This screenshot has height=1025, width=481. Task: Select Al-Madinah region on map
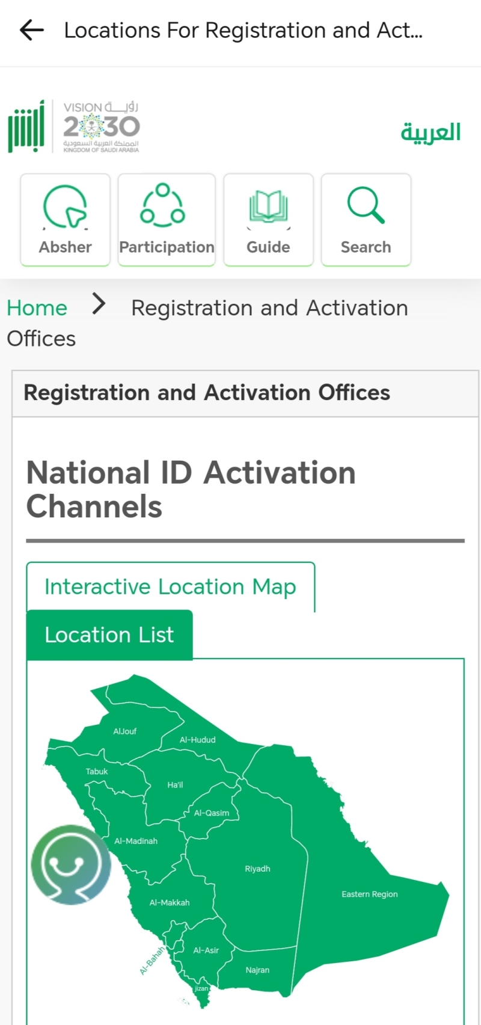[x=136, y=841]
